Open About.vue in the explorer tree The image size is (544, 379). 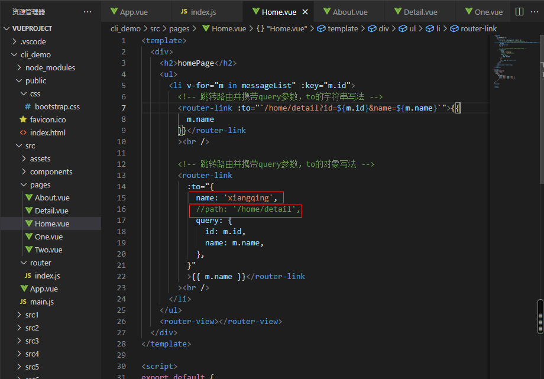pos(51,198)
